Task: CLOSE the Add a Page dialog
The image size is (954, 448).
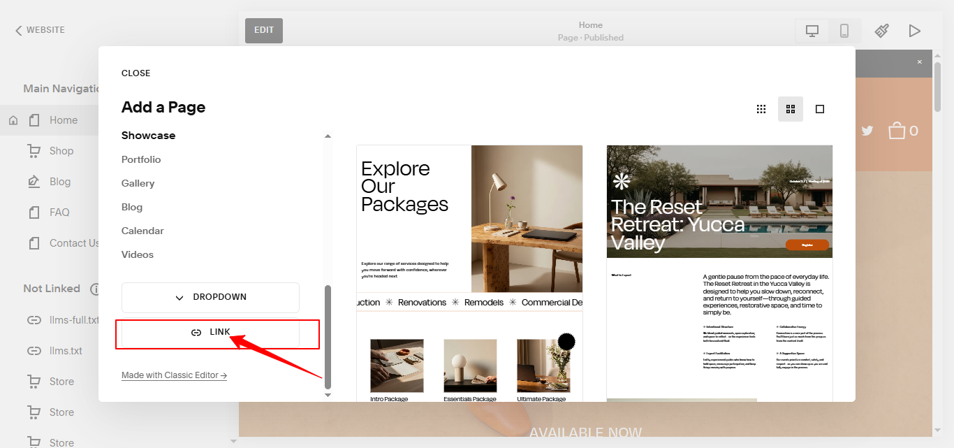Action: (x=135, y=73)
